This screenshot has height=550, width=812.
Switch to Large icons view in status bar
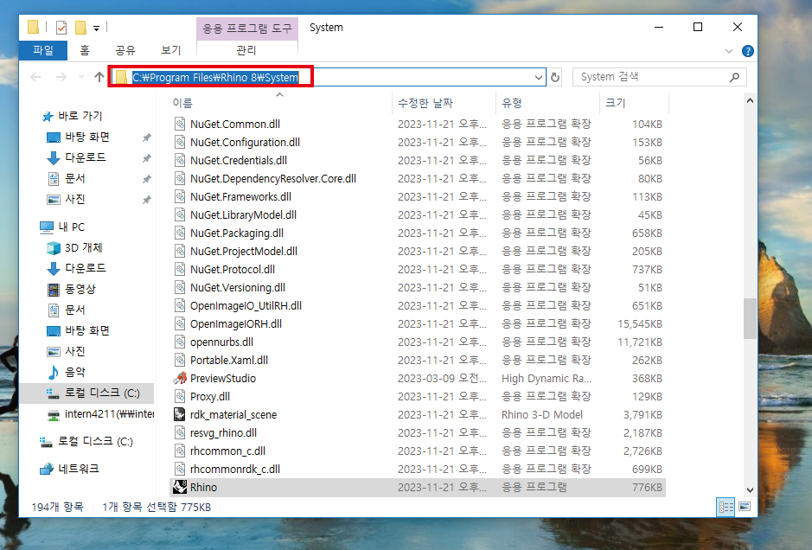pos(745,507)
